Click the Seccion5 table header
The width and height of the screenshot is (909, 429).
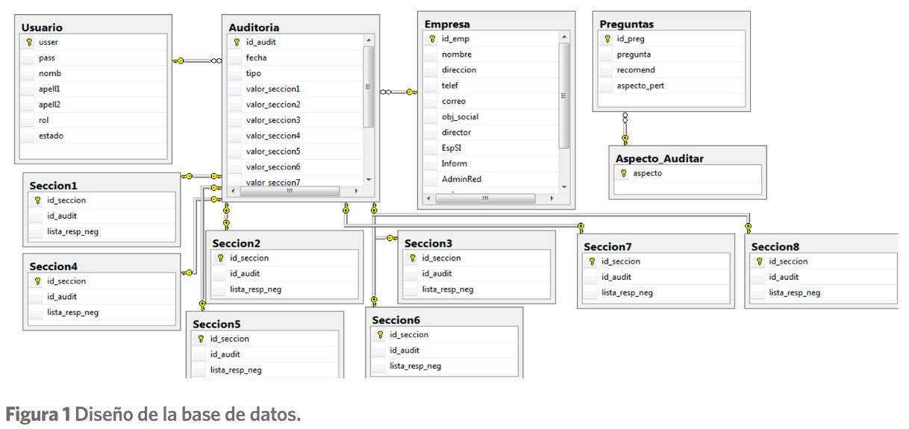217,325
